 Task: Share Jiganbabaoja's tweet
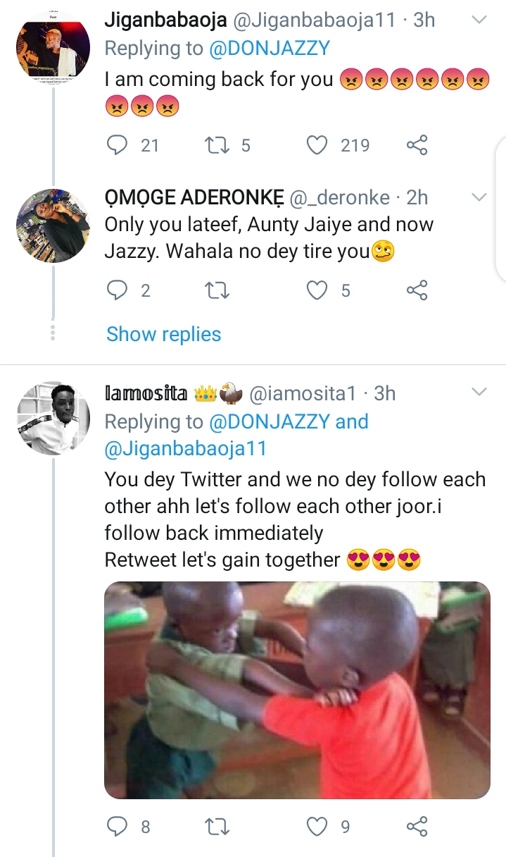[x=417, y=145]
